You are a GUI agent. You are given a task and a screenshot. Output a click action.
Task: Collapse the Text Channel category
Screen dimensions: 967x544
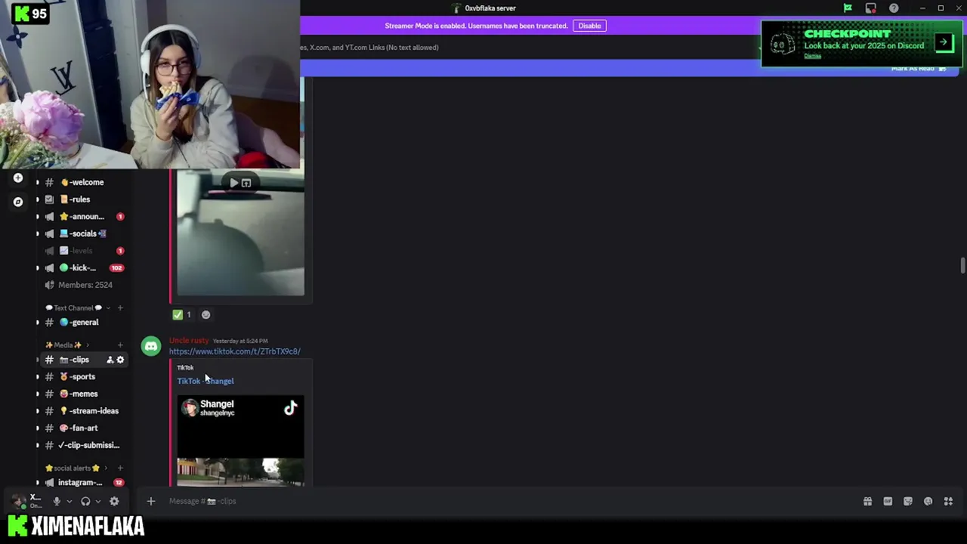pyautogui.click(x=74, y=308)
